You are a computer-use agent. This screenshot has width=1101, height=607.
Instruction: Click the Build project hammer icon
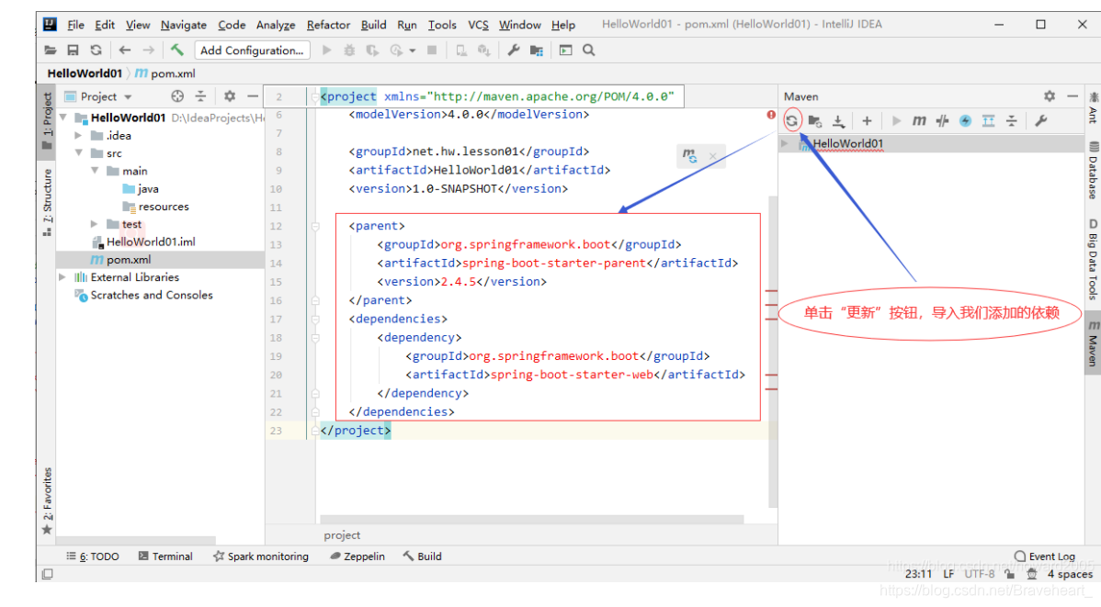coord(177,50)
